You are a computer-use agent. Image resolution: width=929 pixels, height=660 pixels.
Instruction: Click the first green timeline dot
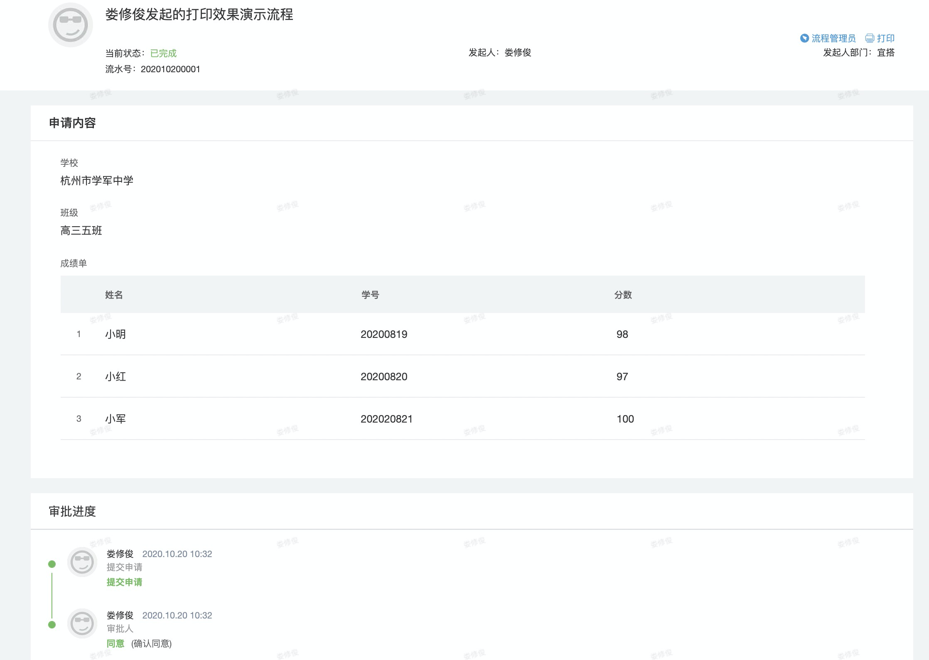[x=52, y=564]
